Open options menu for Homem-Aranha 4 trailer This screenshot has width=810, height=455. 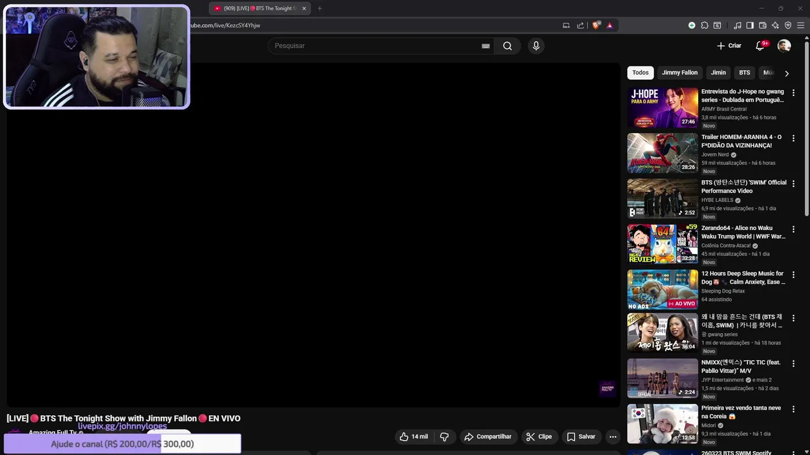tap(793, 138)
